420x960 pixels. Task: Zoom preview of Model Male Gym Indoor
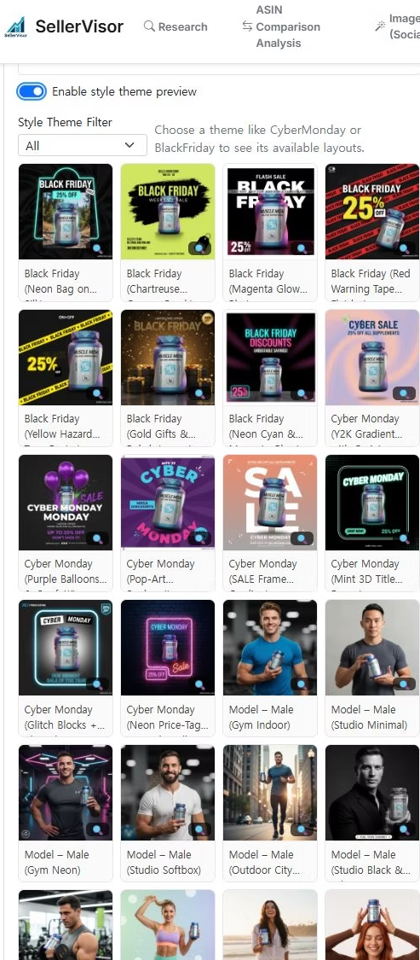[302, 684]
